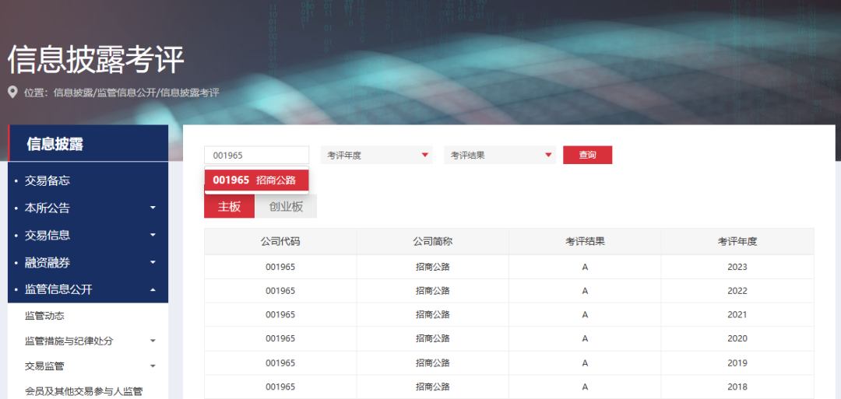Screen dimensions: 841x399
Task: Click the 2022 year cell
Action: pyautogui.click(x=737, y=291)
